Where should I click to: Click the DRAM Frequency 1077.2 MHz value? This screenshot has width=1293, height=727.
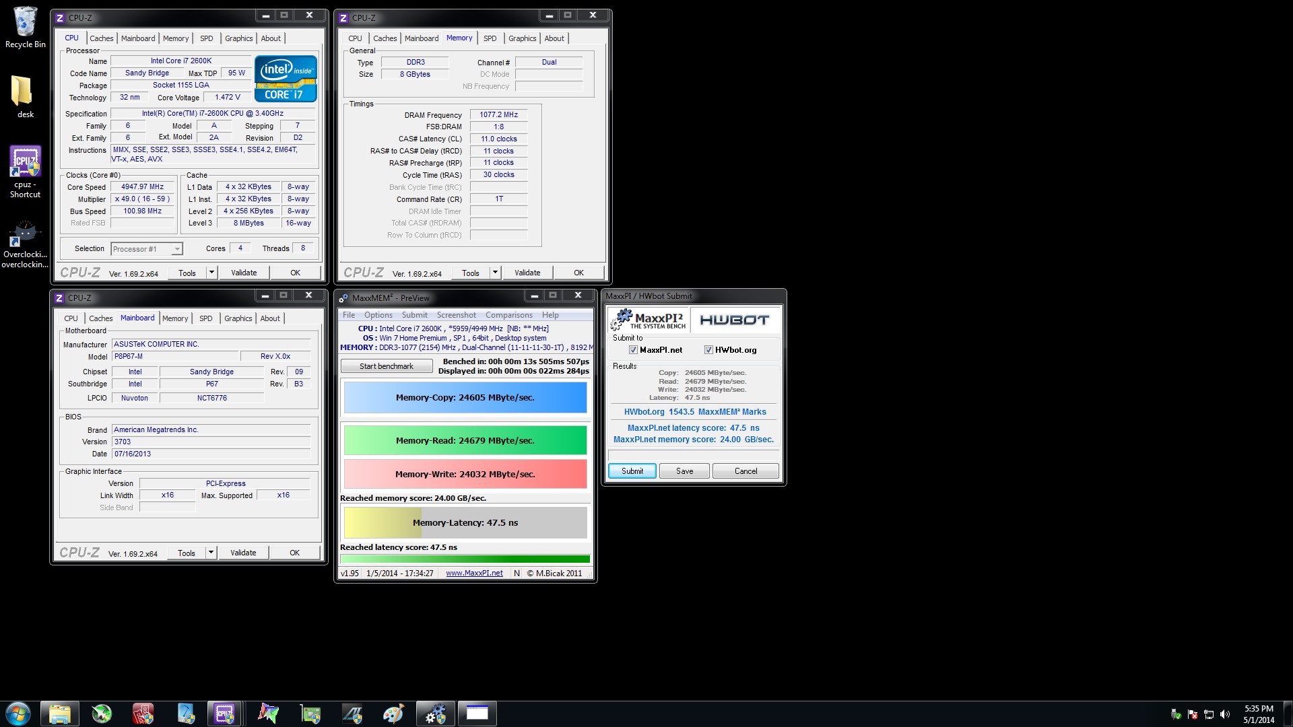point(498,115)
